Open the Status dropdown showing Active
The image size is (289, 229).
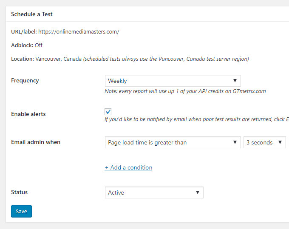click(154, 192)
